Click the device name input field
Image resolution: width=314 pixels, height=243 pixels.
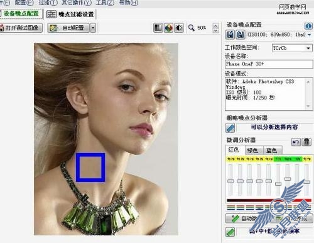pyautogui.click(x=269, y=64)
